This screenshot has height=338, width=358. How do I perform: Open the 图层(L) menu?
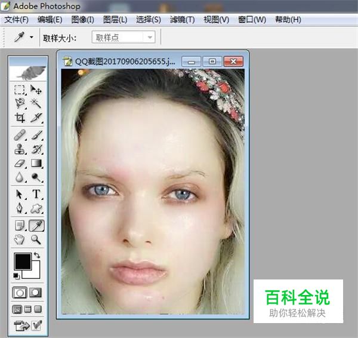coord(115,20)
